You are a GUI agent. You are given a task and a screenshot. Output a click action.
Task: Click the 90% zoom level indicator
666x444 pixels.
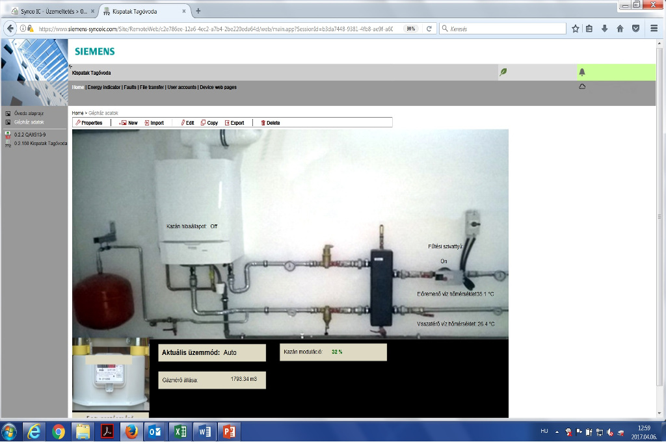tap(411, 29)
